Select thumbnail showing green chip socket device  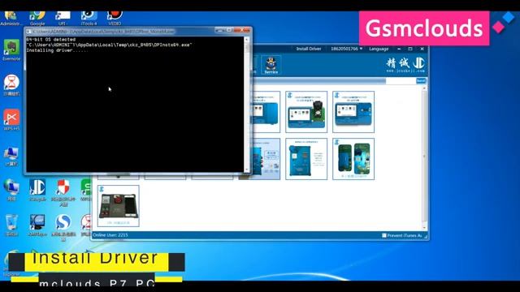click(x=306, y=112)
